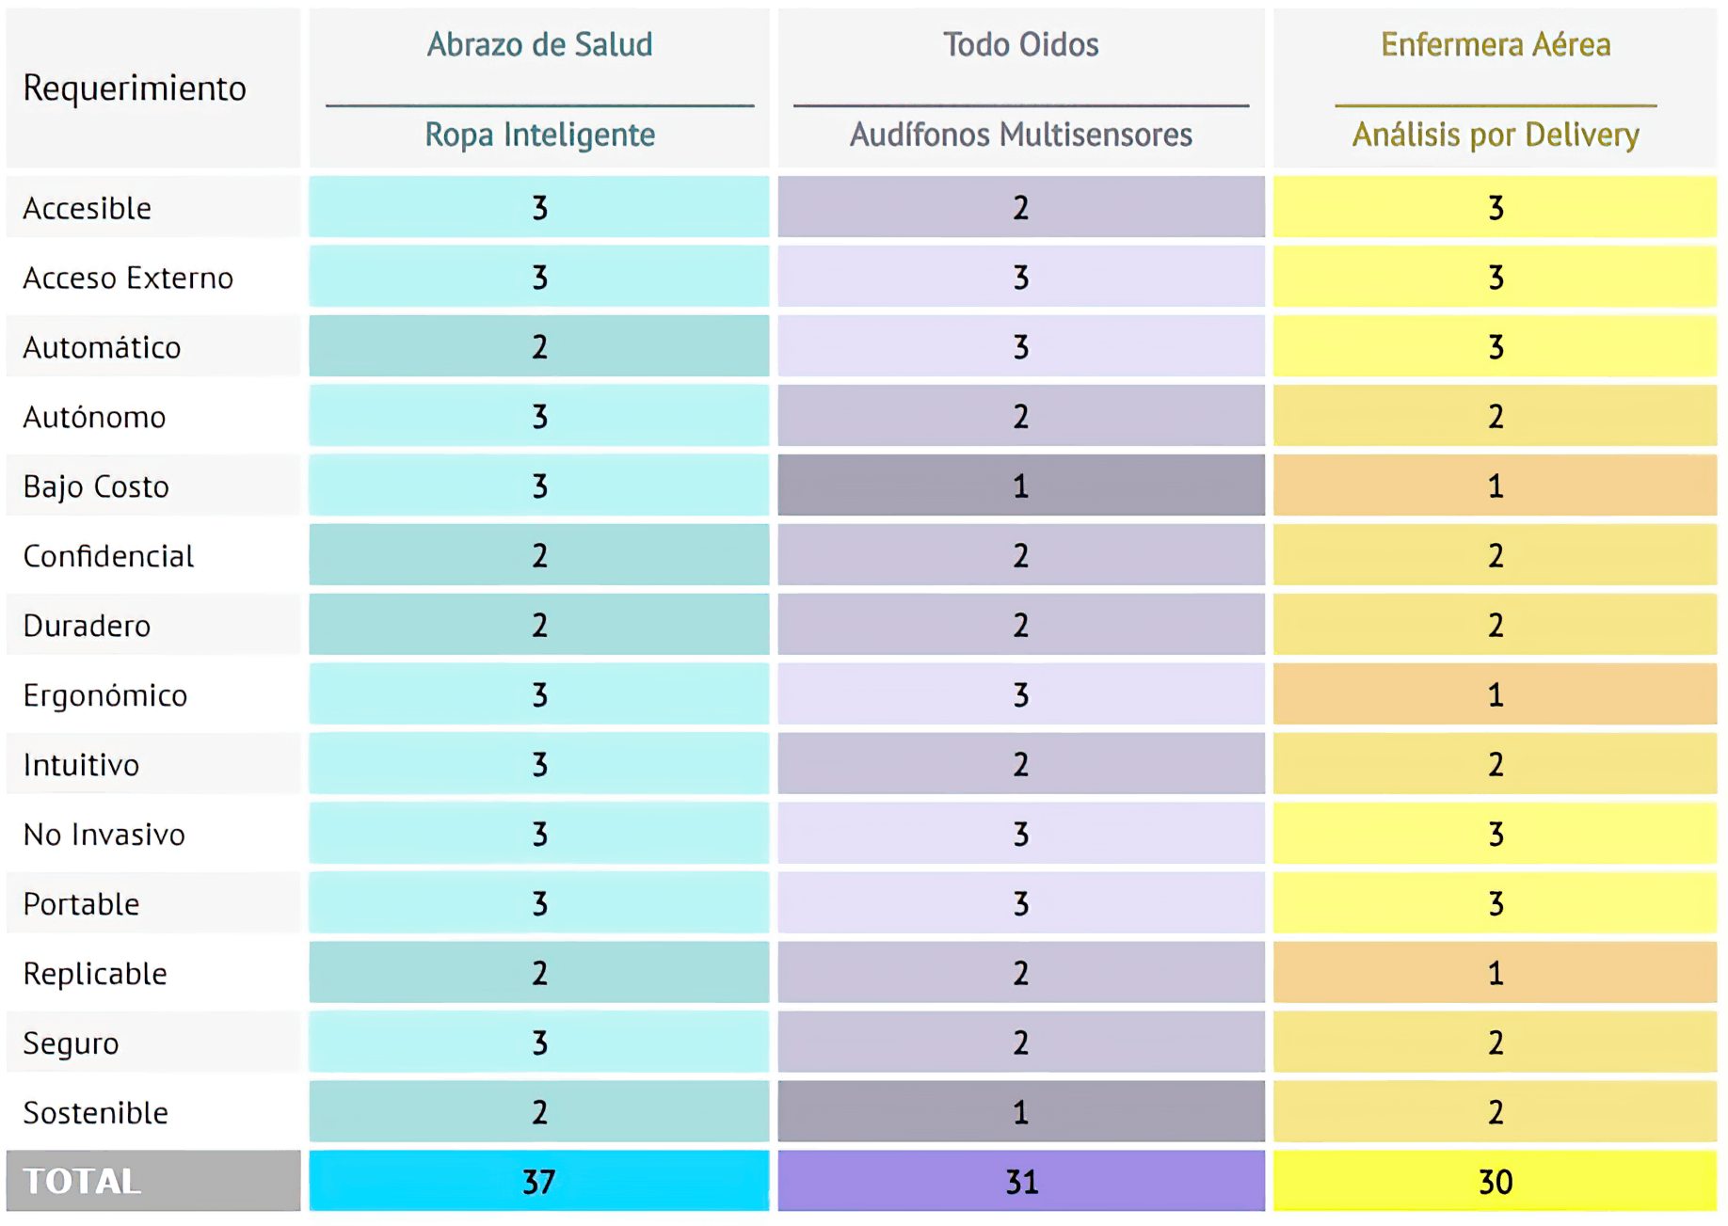1728x1226 pixels.
Task: Select Replicable value under Enfermera Aérea
Action: [x=1496, y=973]
